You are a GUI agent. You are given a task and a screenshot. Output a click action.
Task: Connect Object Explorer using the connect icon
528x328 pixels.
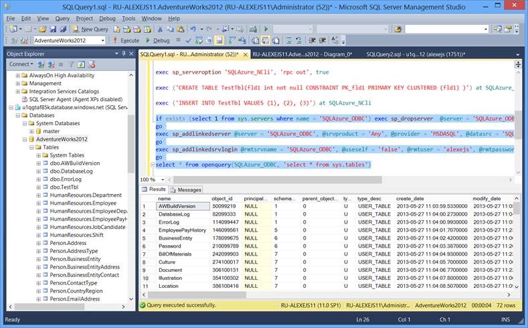tap(41, 64)
